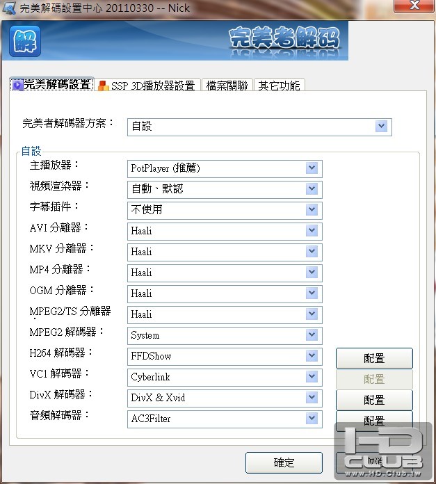
Task: Close the settings center window
Action: 414,6
